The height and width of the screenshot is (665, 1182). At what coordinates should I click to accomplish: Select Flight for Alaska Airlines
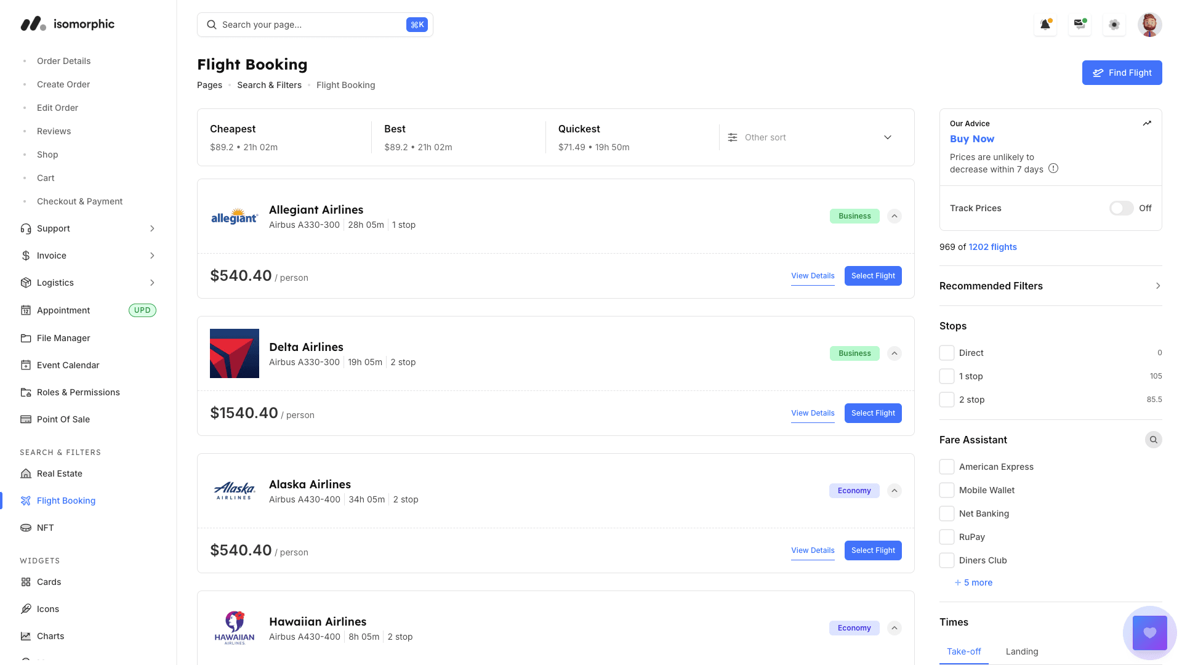click(872, 550)
